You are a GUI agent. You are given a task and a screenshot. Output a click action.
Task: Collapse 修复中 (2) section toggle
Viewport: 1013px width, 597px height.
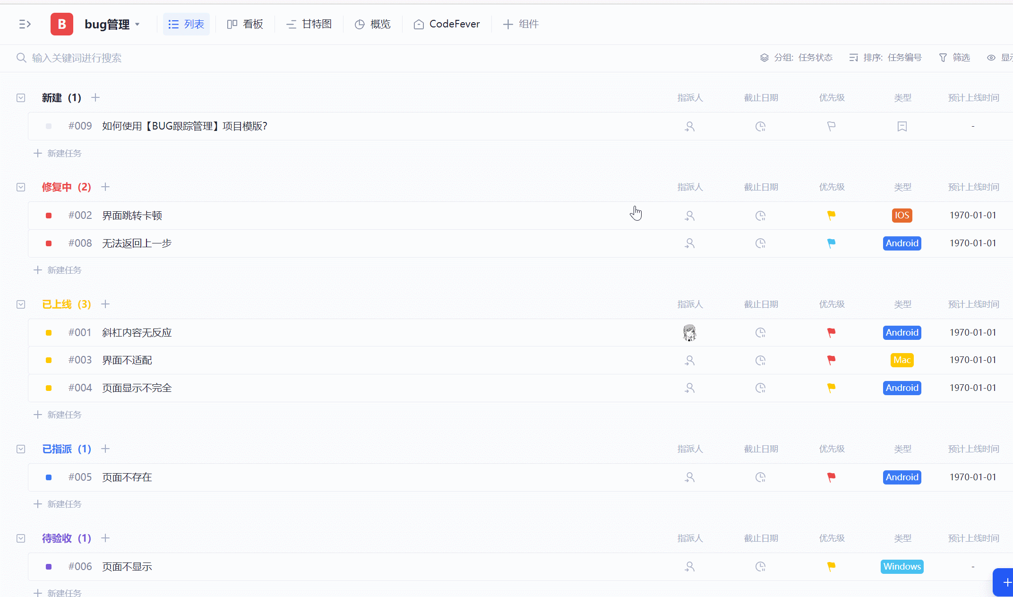pyautogui.click(x=21, y=187)
